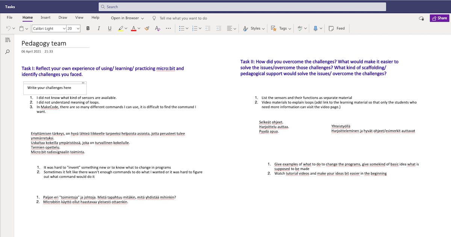Collapse the note container using the arrows handle

[83, 83]
